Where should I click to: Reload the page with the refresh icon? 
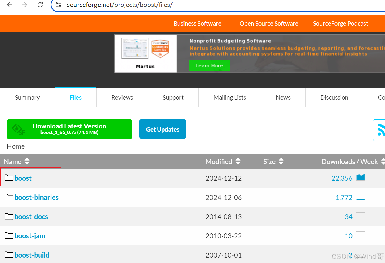[40, 5]
